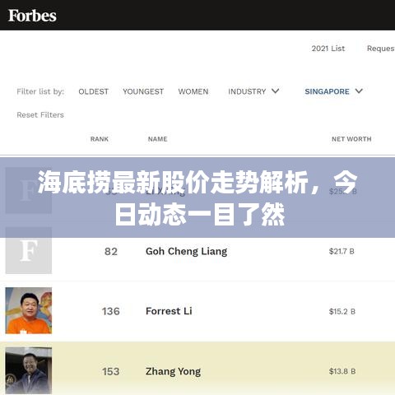Open the SINGAPORE country dropdown chevron
395x395 pixels.
tap(359, 91)
